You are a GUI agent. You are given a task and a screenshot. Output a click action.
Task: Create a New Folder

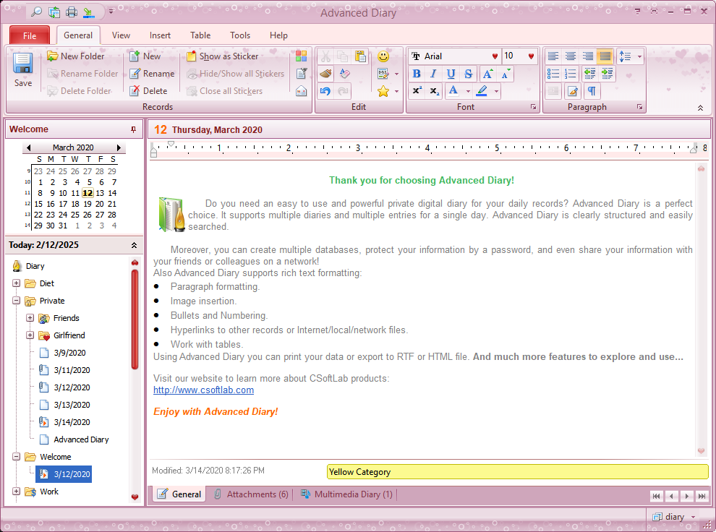tap(76, 56)
